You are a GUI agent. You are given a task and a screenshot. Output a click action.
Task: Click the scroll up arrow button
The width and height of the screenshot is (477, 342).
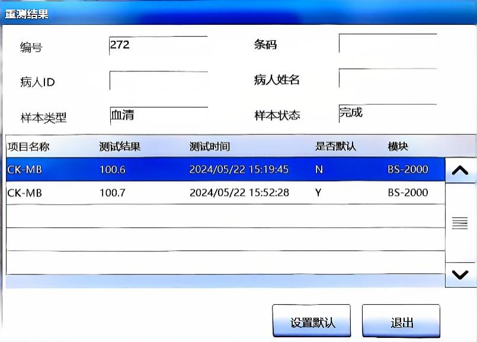point(460,171)
